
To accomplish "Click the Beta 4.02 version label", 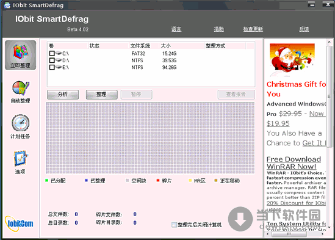I will (x=77, y=29).
